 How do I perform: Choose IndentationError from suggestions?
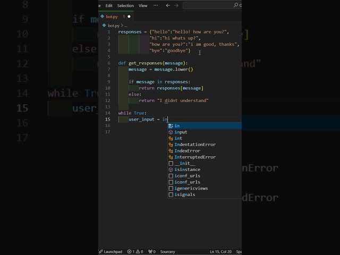(205, 144)
